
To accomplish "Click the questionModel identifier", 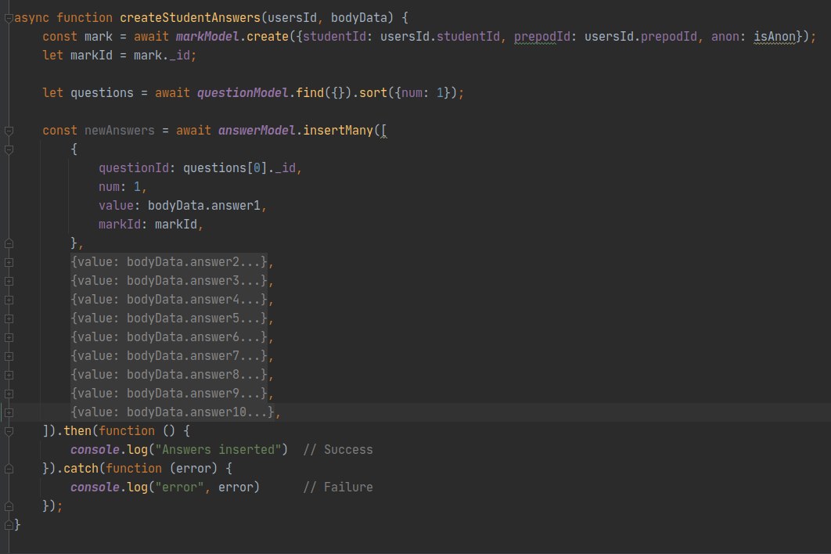I will 243,93.
